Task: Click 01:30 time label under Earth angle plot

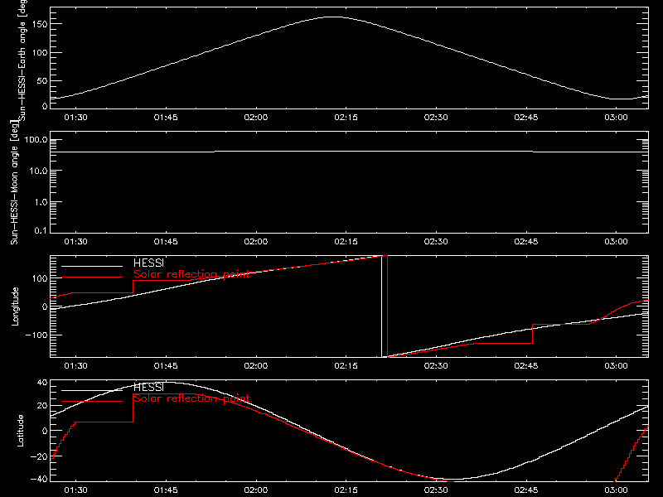Action: [x=75, y=117]
